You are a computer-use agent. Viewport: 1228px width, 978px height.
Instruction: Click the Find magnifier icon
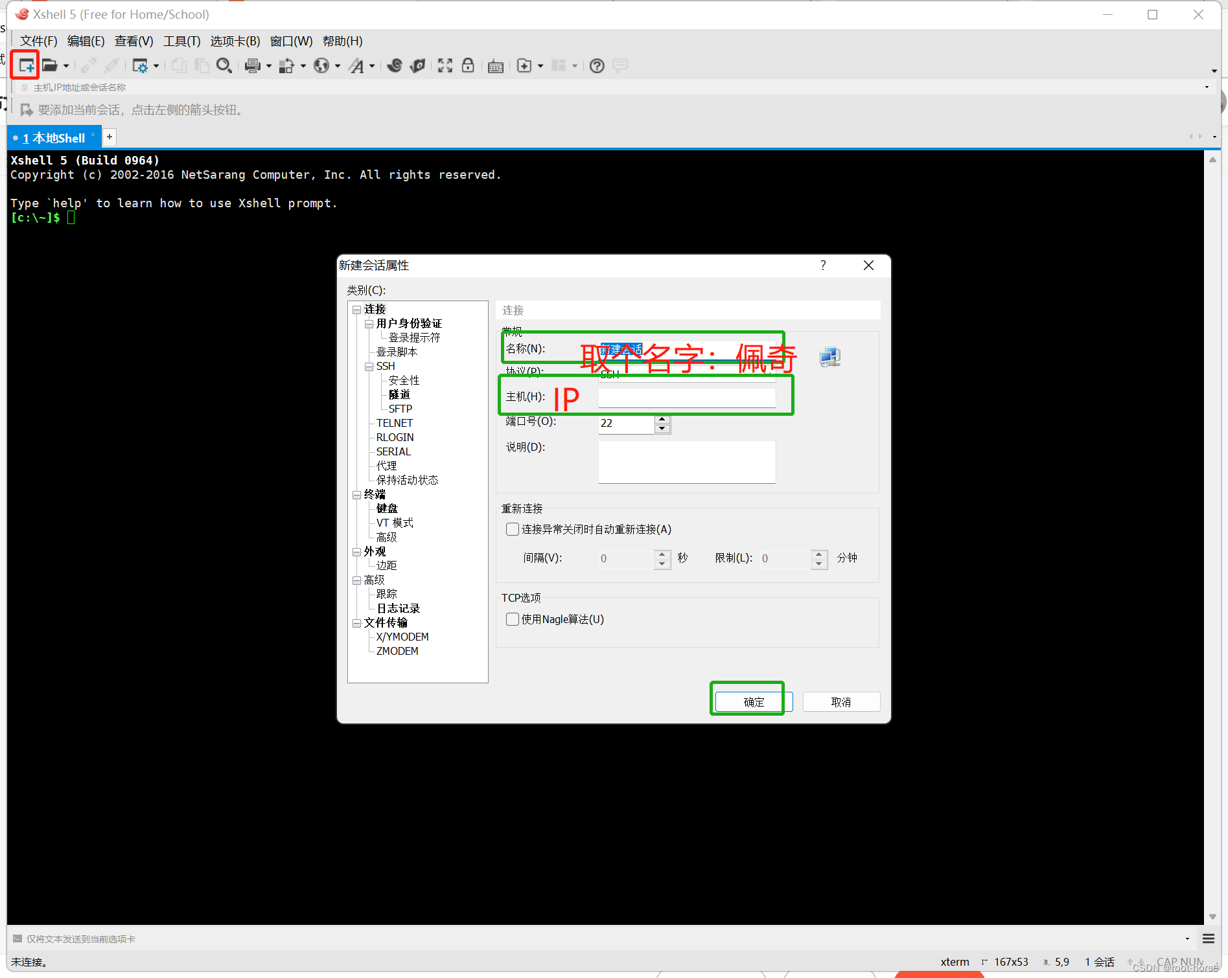[224, 65]
